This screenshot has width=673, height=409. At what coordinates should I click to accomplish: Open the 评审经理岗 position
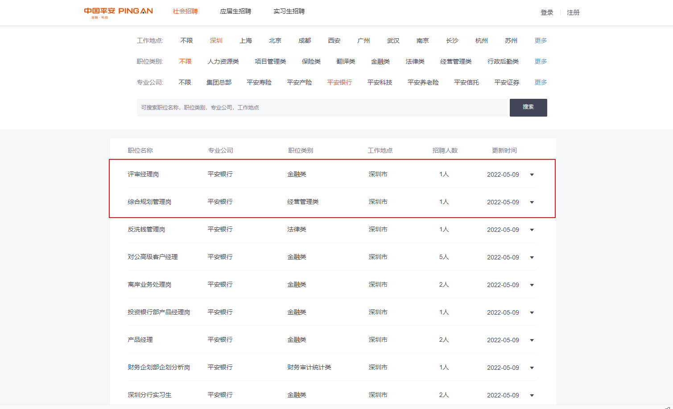[x=143, y=174]
